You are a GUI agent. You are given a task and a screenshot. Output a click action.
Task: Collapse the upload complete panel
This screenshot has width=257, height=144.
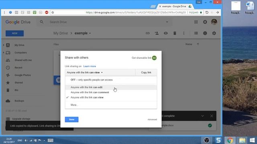pyautogui.click(x=202, y=116)
